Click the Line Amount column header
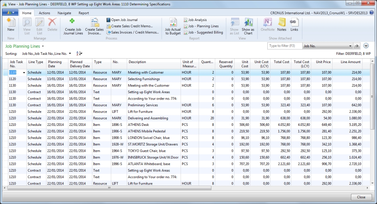Image resolution: width=377 pixels, height=204 pixels. (x=348, y=64)
